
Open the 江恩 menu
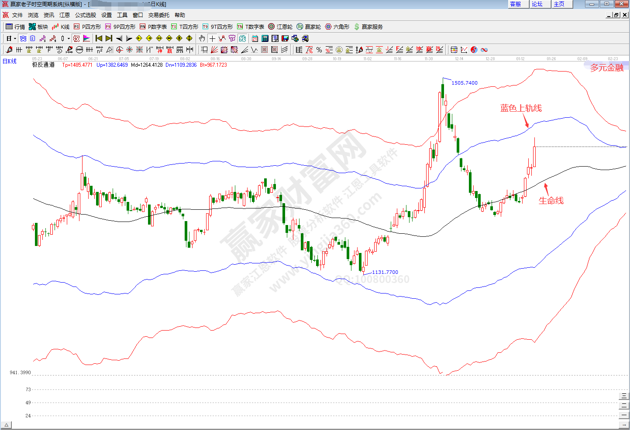[65, 15]
